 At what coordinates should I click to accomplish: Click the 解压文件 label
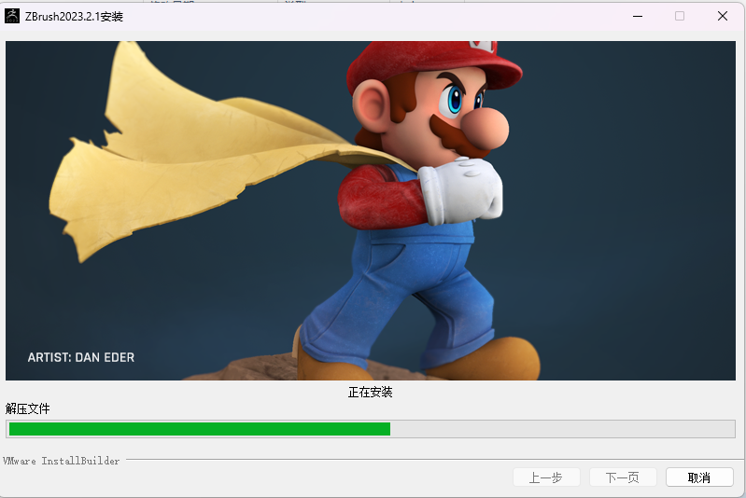click(28, 408)
